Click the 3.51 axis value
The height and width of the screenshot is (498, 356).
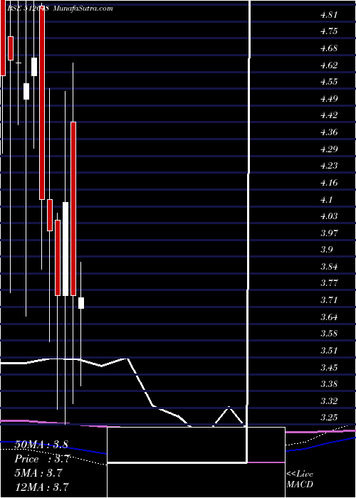point(329,351)
